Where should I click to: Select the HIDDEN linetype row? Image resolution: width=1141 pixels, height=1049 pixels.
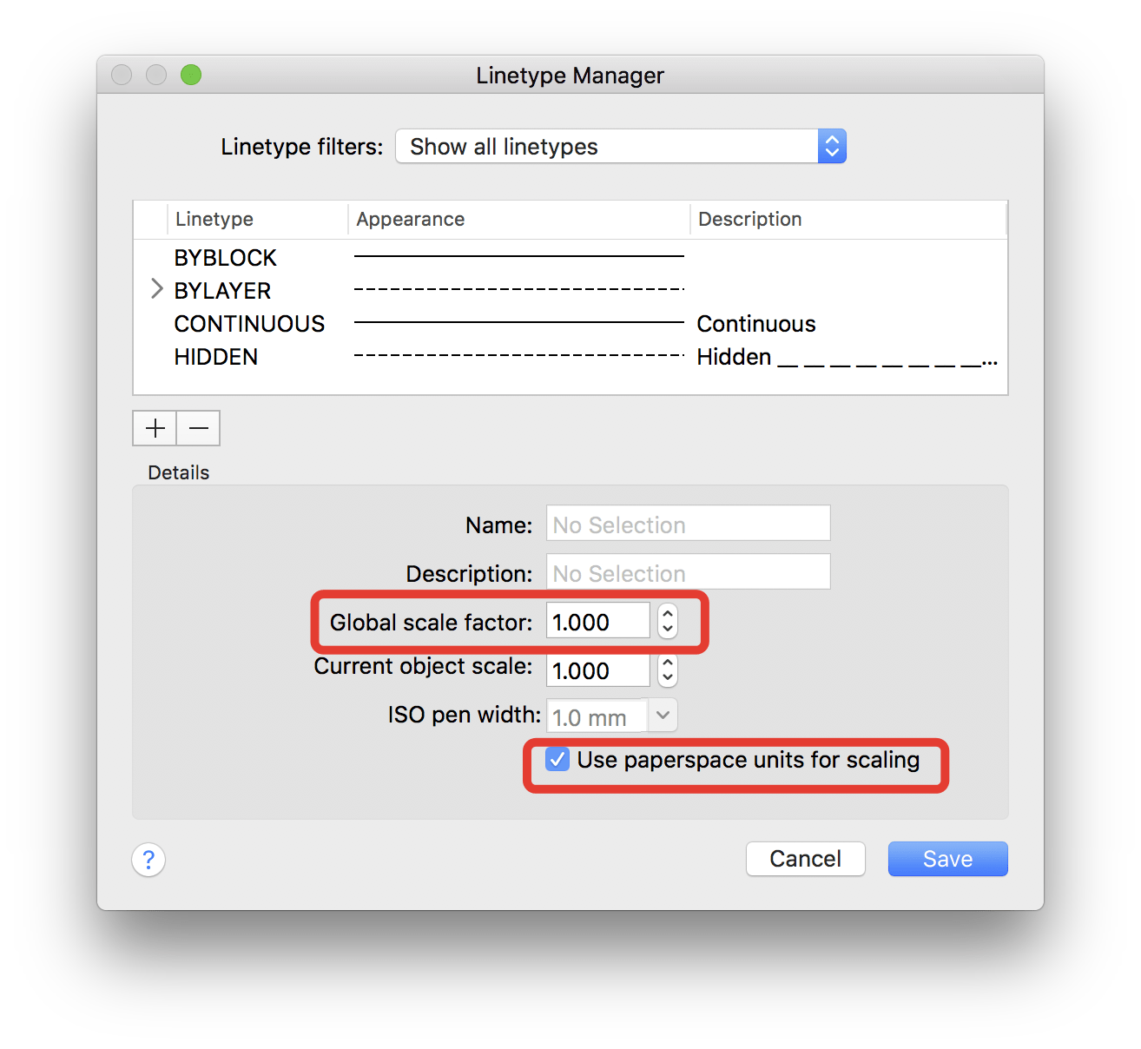(215, 356)
